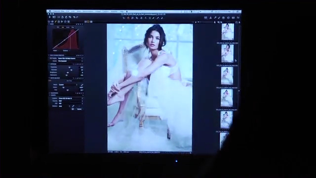This screenshot has height=178, width=316.
Task: Click the curve Preset label below the graph
Action: click(x=55, y=50)
